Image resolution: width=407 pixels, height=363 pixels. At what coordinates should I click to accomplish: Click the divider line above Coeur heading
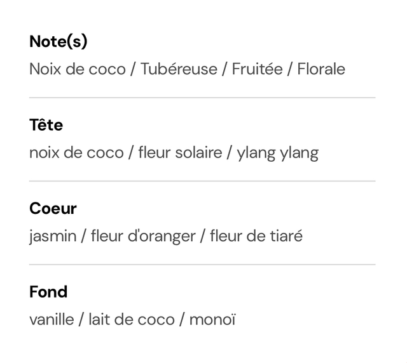click(x=202, y=181)
